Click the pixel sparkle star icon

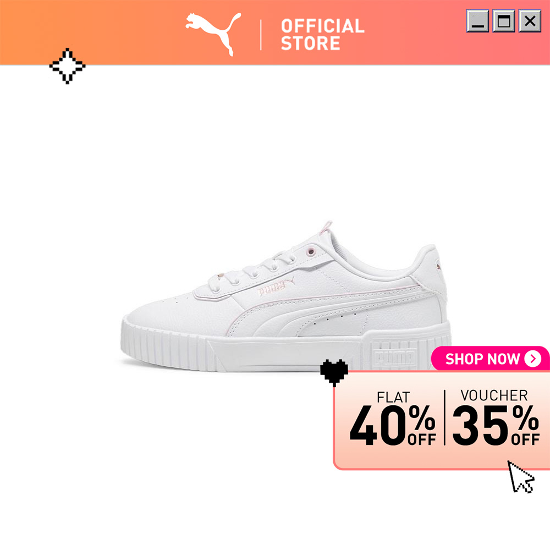click(x=67, y=66)
